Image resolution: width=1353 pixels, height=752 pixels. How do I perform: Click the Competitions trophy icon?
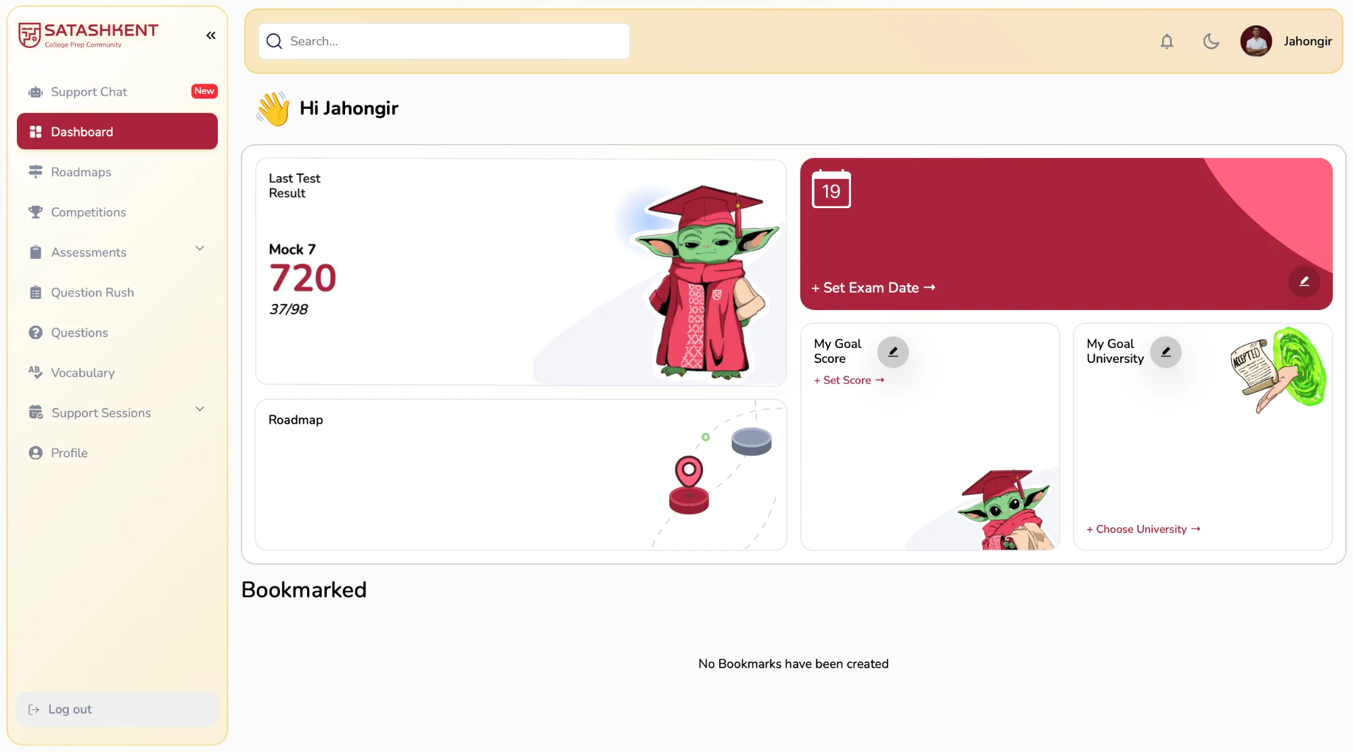[x=36, y=212]
